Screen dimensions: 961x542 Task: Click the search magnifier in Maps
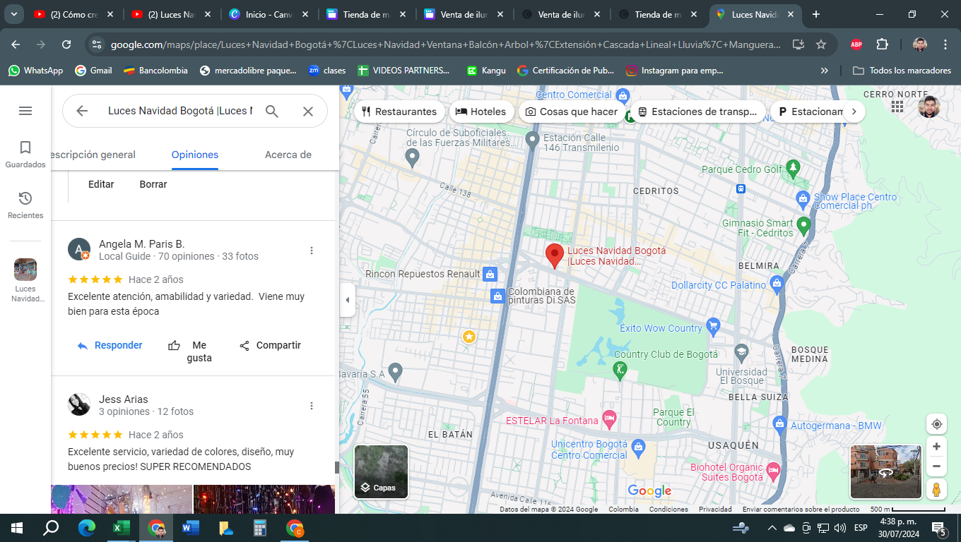(x=272, y=111)
